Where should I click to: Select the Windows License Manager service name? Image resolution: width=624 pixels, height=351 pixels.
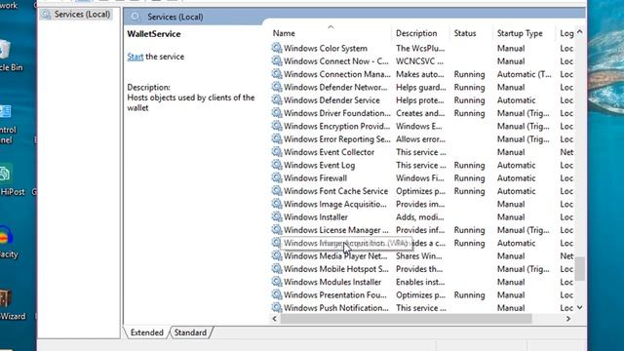click(336, 230)
